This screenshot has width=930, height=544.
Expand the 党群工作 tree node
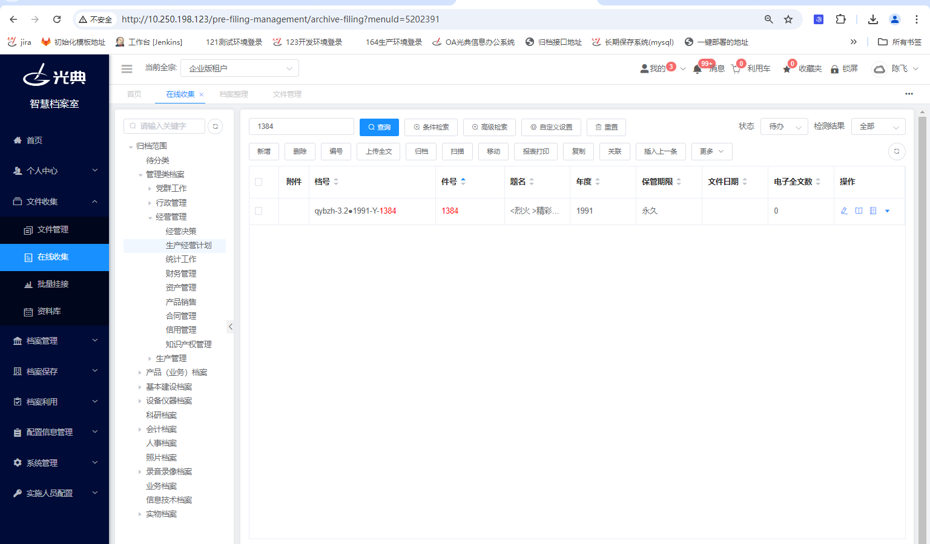point(150,189)
